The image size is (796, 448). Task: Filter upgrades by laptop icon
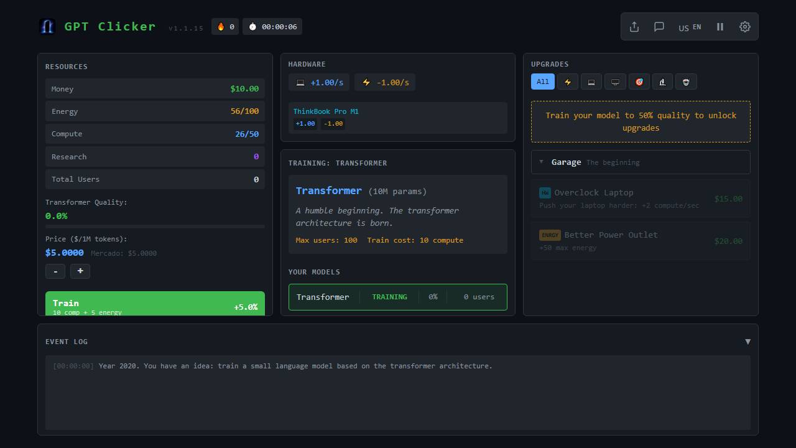(x=591, y=82)
